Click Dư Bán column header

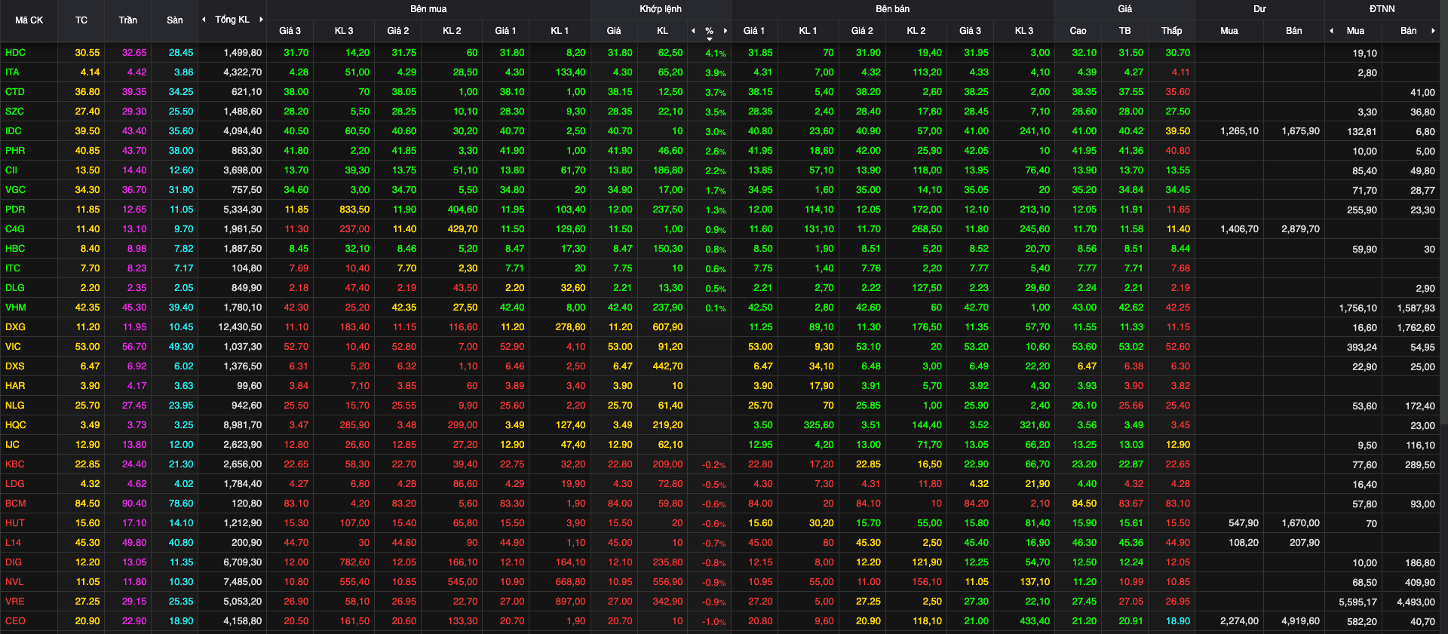point(1293,31)
